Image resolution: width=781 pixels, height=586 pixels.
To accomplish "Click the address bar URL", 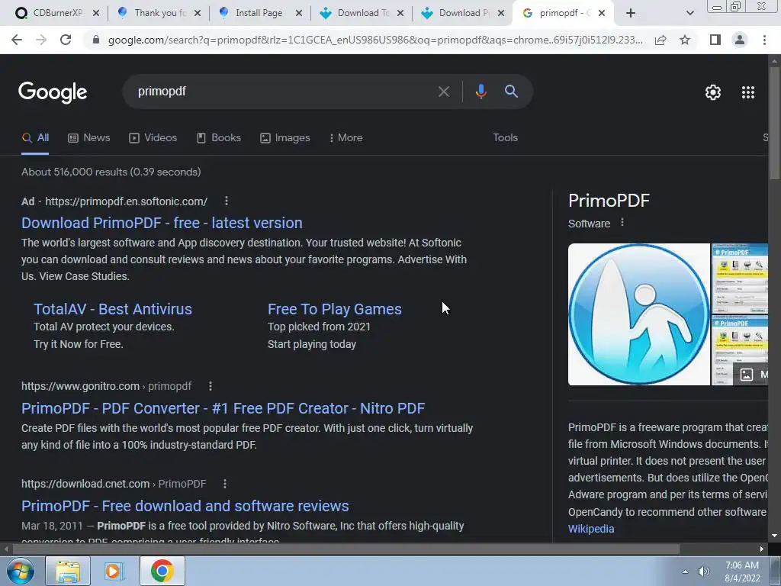I will [x=374, y=40].
